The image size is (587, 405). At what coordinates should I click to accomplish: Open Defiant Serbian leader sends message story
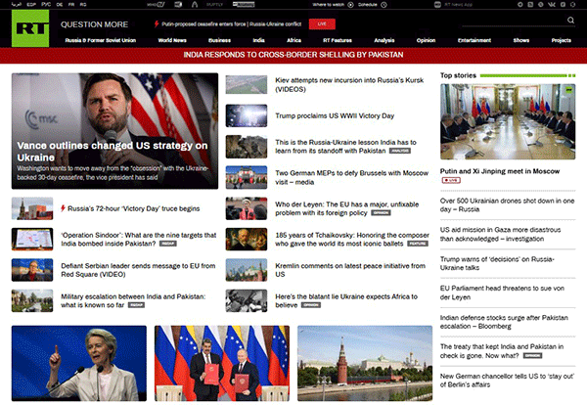138,270
